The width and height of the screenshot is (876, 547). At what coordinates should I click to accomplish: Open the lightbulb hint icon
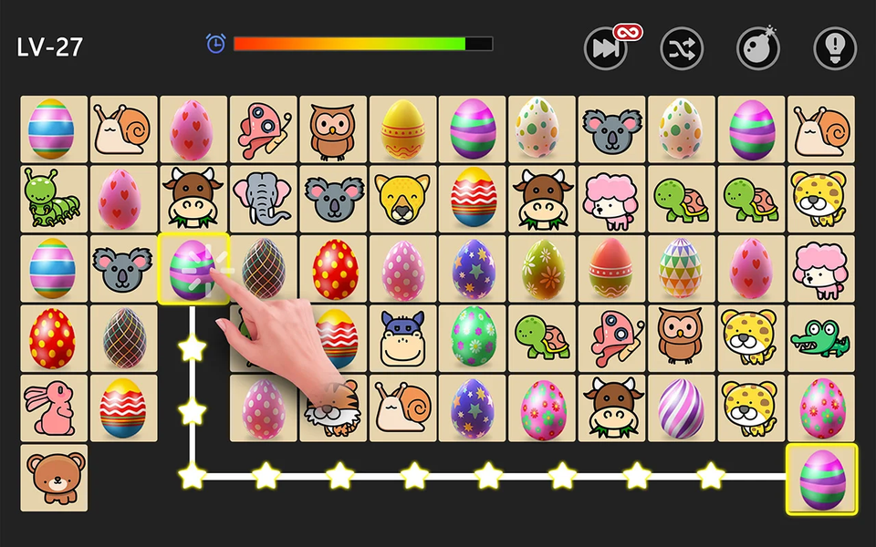point(835,48)
